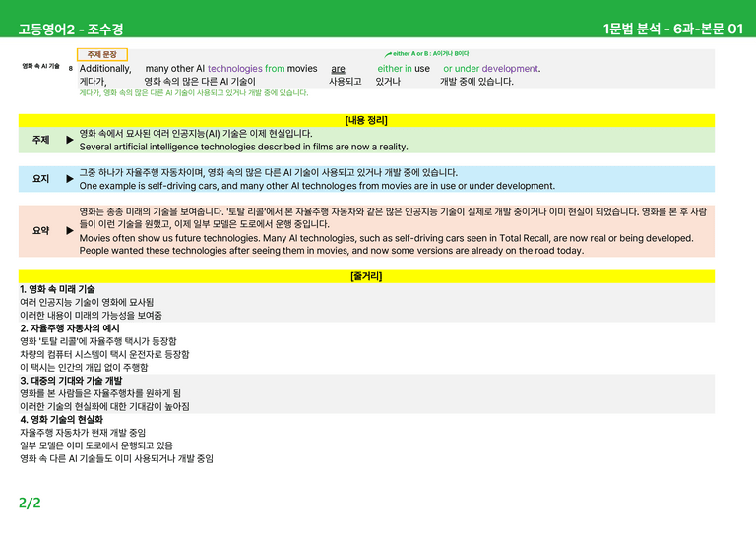Click the phrase 'or under development.'

[x=492, y=69]
